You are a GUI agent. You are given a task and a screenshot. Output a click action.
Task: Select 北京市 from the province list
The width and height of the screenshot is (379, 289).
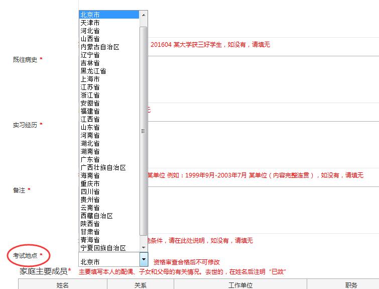pos(90,15)
